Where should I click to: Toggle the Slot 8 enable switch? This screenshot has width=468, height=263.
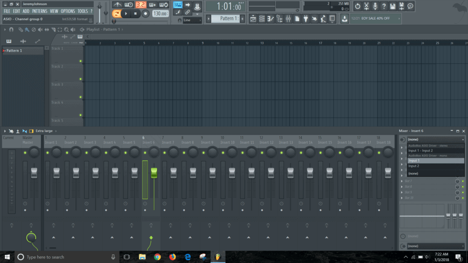(x=457, y=187)
